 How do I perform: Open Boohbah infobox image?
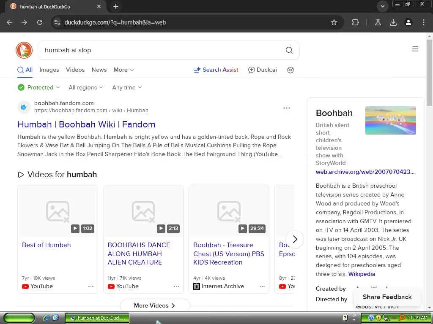coord(390,120)
